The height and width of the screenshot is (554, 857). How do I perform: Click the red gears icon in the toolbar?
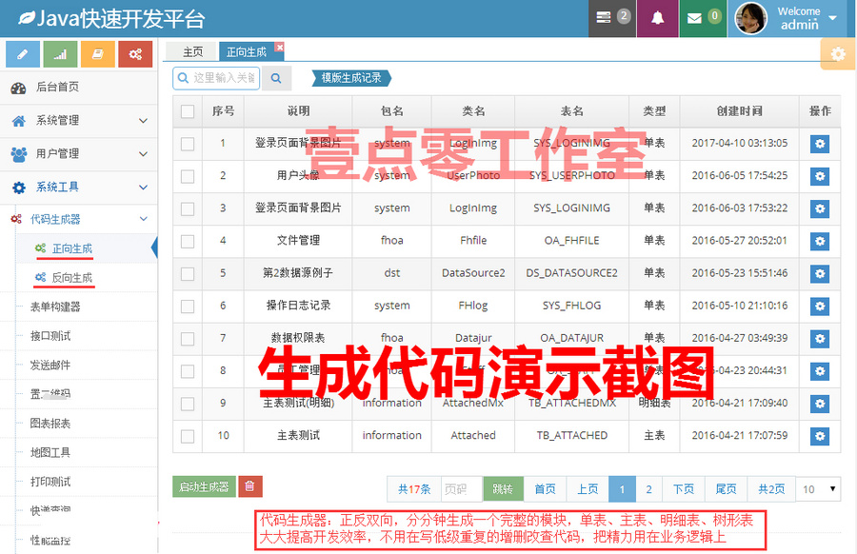point(135,54)
